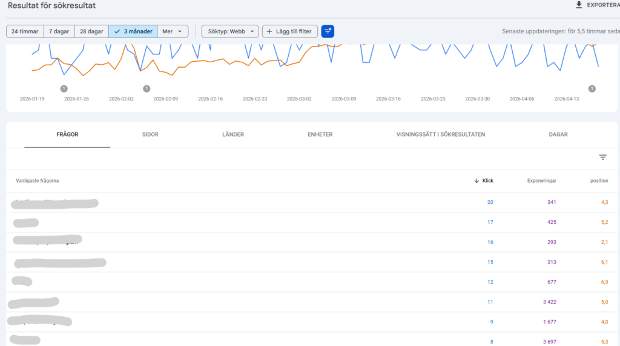Click the blue filter settings icon
Viewport: 620px width, 346px height.
coord(328,31)
